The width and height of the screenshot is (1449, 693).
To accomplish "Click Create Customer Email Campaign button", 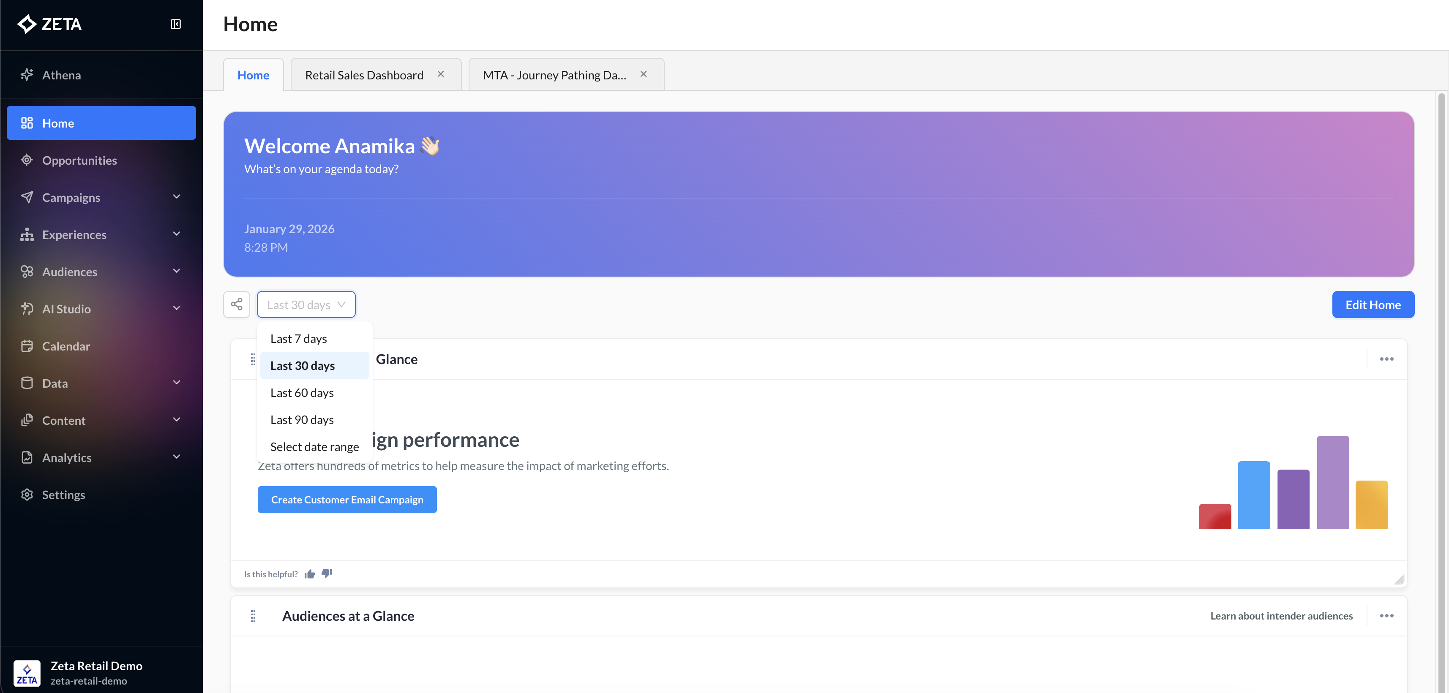I will point(347,500).
